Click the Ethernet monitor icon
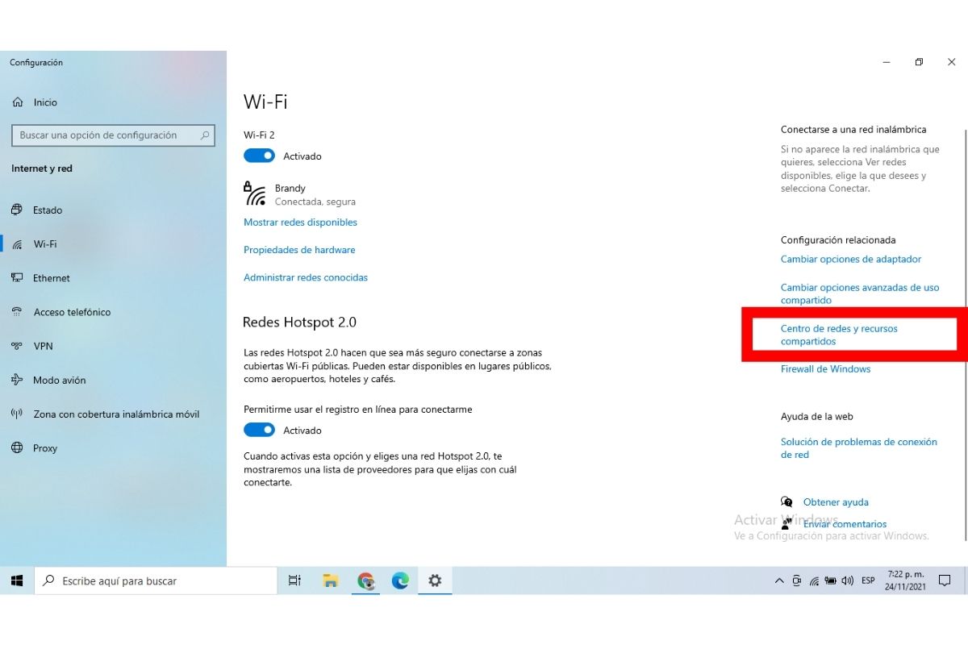This screenshot has height=645, width=968. (x=17, y=278)
